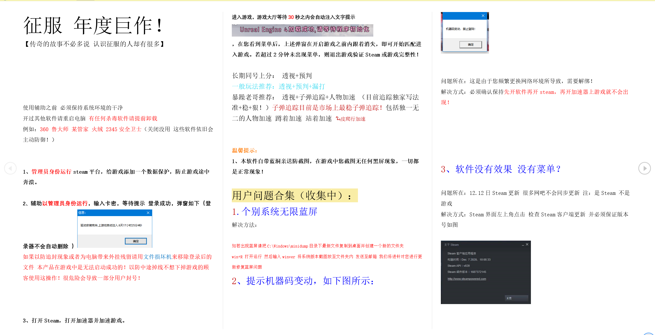This screenshot has width=655, height=335.
Task: Click red line win+R 打开运行 然后输入 winver
Action: pos(327,256)
